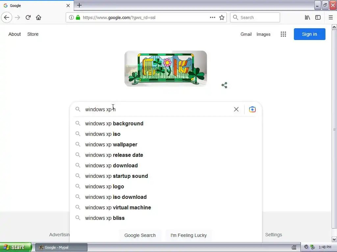The width and height of the screenshot is (337, 252).
Task: Show site information icon in address bar
Action: pos(71,17)
